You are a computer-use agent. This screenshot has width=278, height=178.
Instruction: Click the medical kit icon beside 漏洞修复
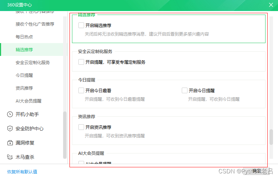10,142
